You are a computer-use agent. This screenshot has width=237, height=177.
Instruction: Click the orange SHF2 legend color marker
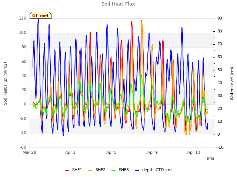pos(90,170)
